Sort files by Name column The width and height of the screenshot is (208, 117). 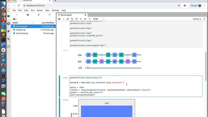click(23, 23)
